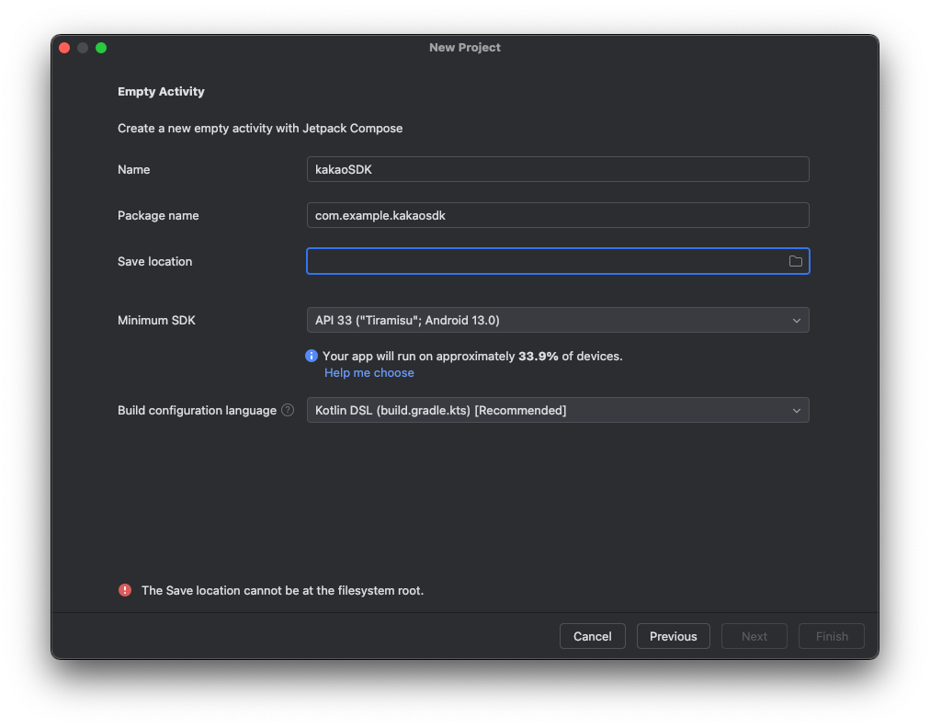The width and height of the screenshot is (930, 727).
Task: Click the folder browse icon in Save location
Action: (x=795, y=262)
